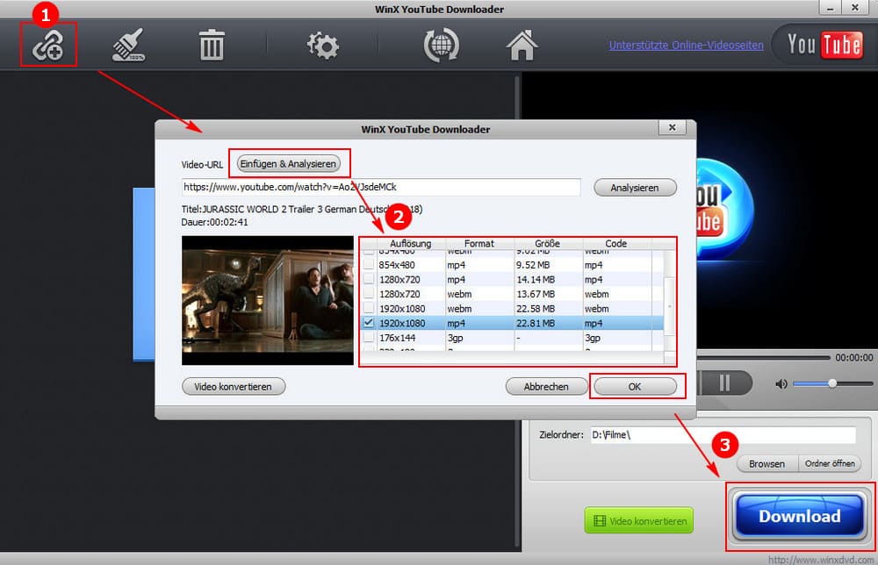Click the Größe column header
Viewport: 878px width, 565px height.
(548, 243)
